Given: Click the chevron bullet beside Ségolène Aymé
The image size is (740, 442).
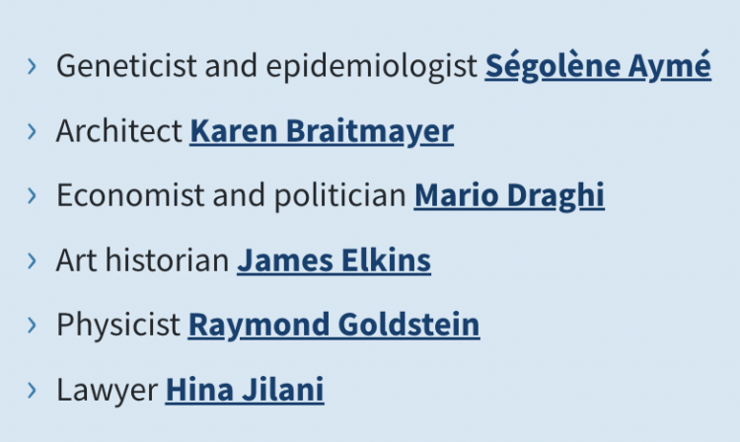Looking at the screenshot, I should pos(33,66).
